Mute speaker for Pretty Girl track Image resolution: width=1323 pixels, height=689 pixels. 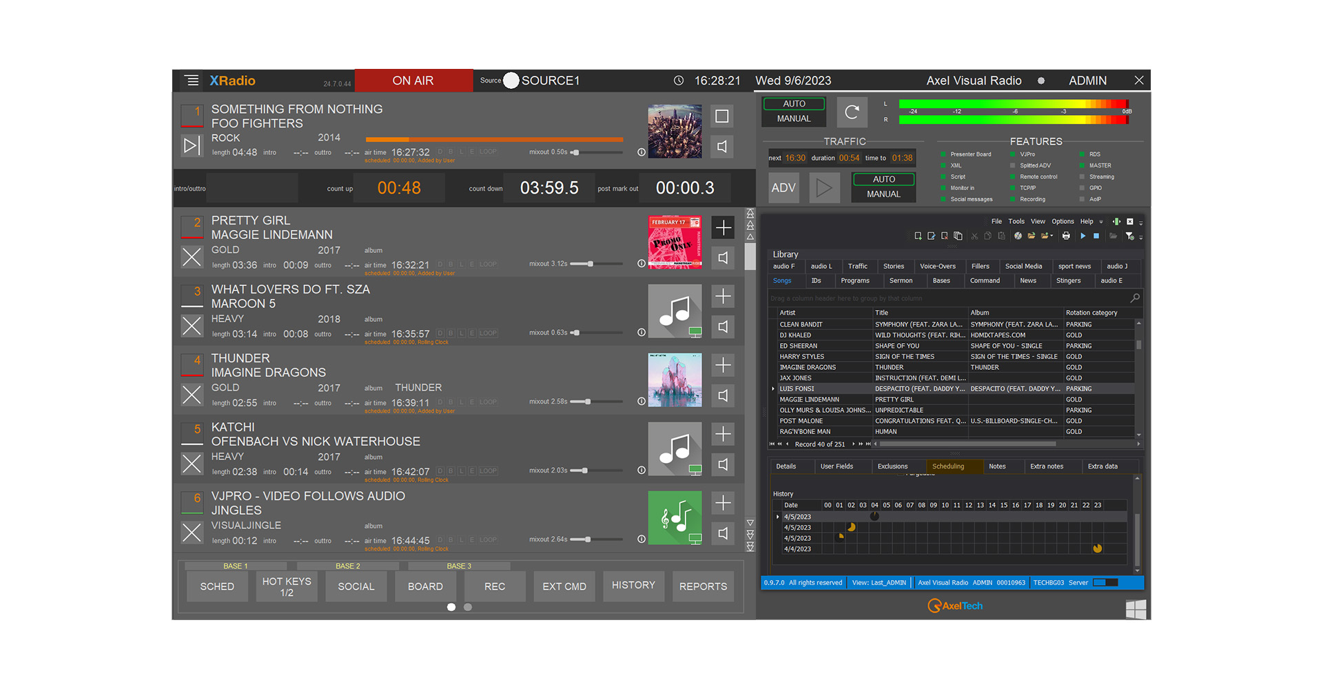pos(722,258)
